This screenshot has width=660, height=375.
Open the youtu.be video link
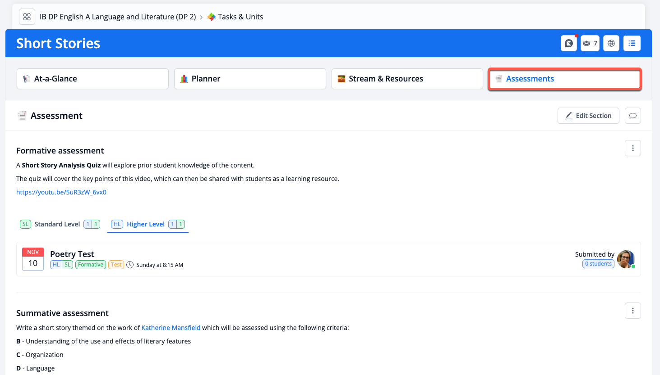coord(61,192)
